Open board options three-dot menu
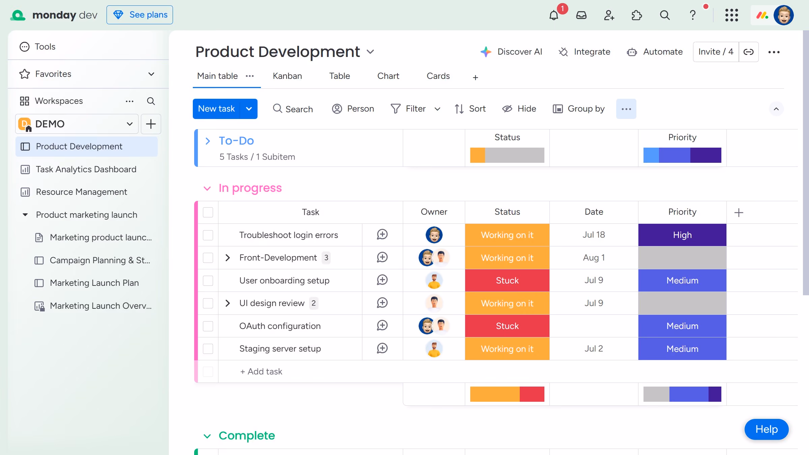The height and width of the screenshot is (455, 809). 774,52
